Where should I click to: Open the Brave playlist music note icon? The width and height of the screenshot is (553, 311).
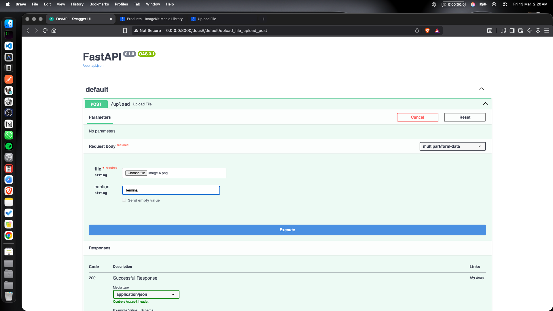pyautogui.click(x=503, y=31)
